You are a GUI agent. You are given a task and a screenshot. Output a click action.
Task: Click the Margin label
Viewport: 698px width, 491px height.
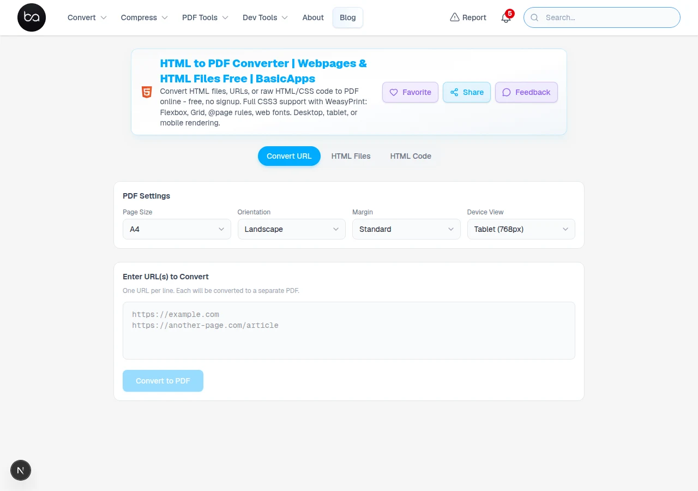(363, 212)
